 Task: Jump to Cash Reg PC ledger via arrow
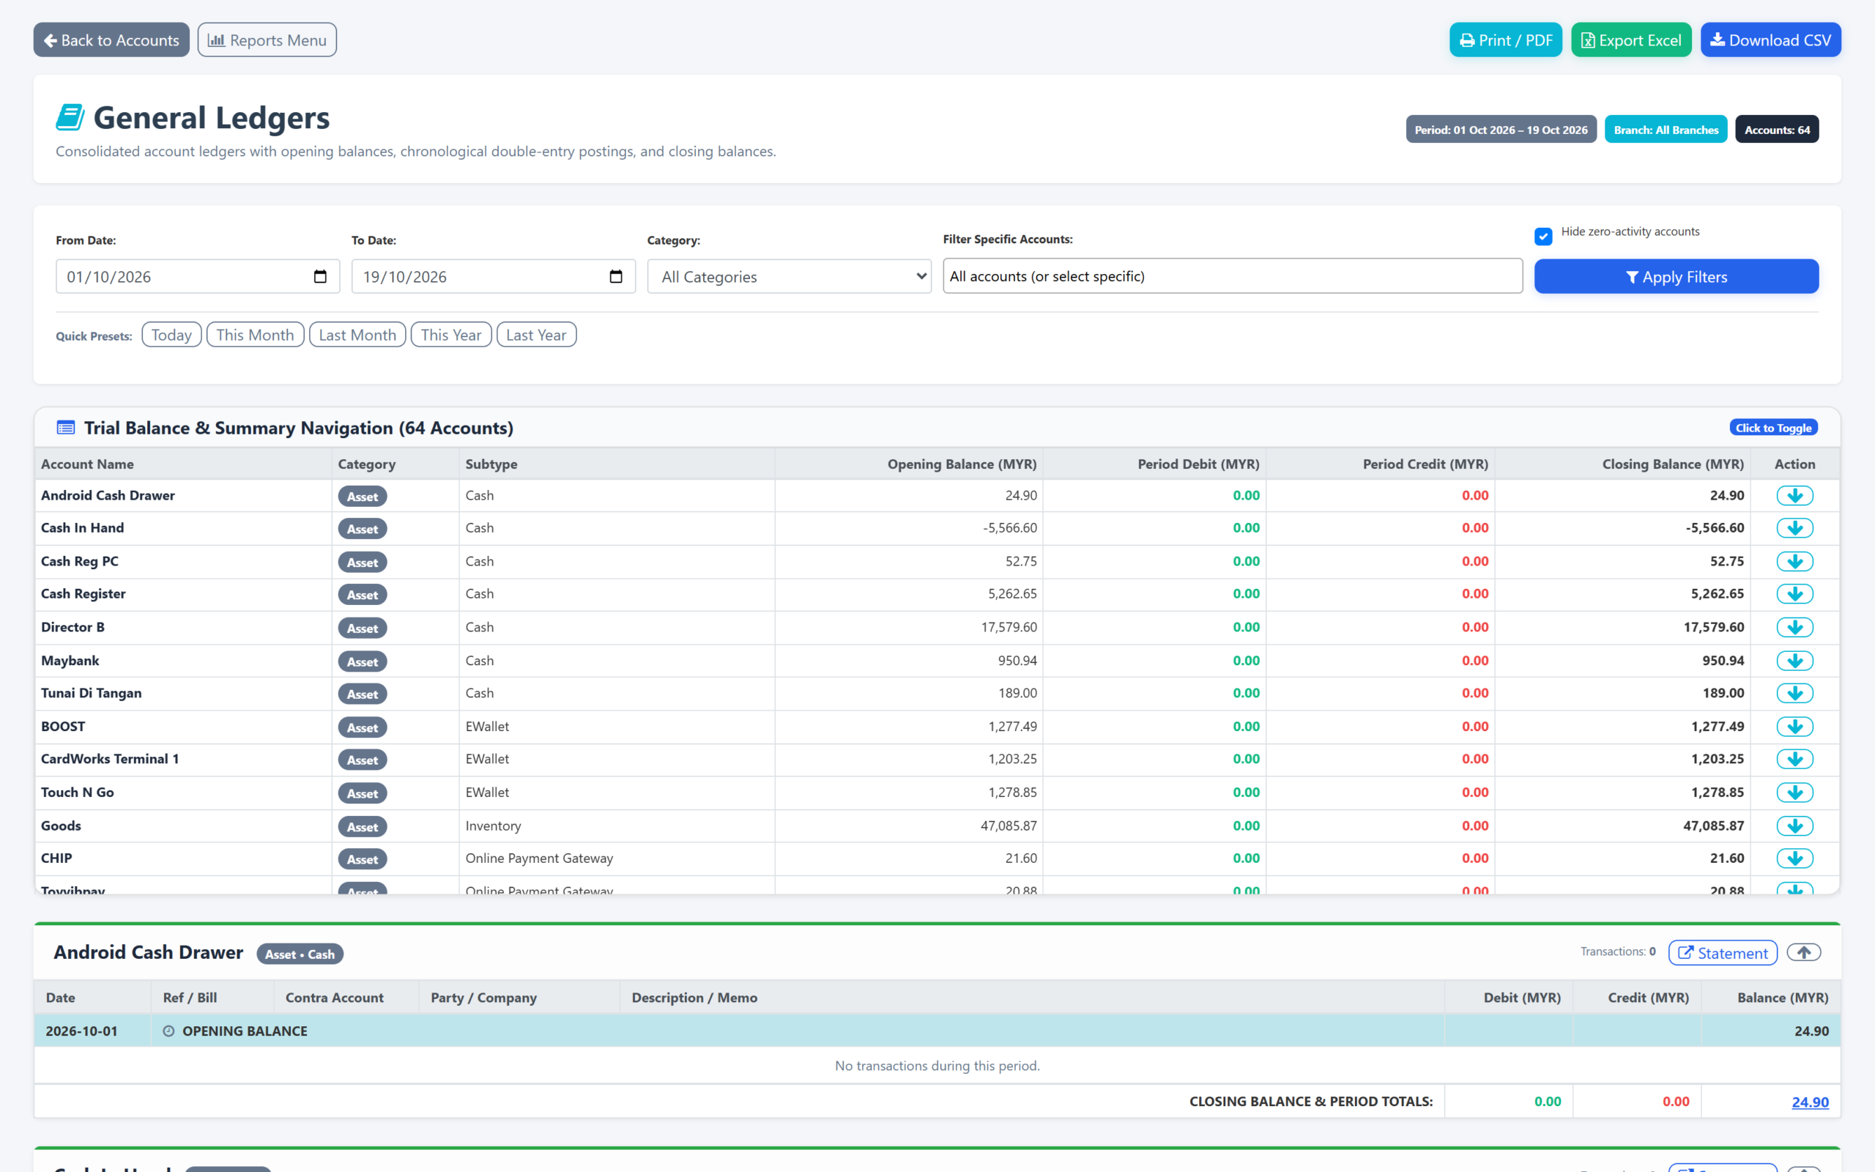coord(1794,561)
